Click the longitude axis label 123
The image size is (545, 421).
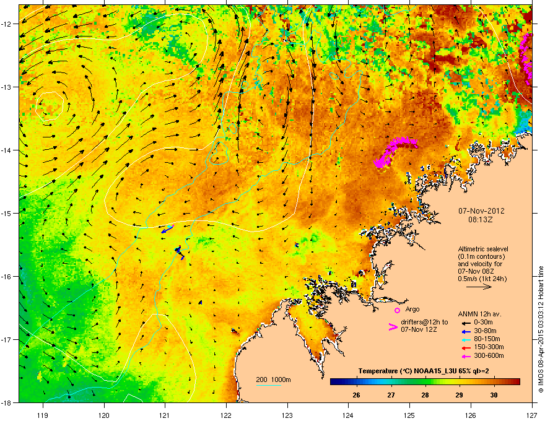287,415
